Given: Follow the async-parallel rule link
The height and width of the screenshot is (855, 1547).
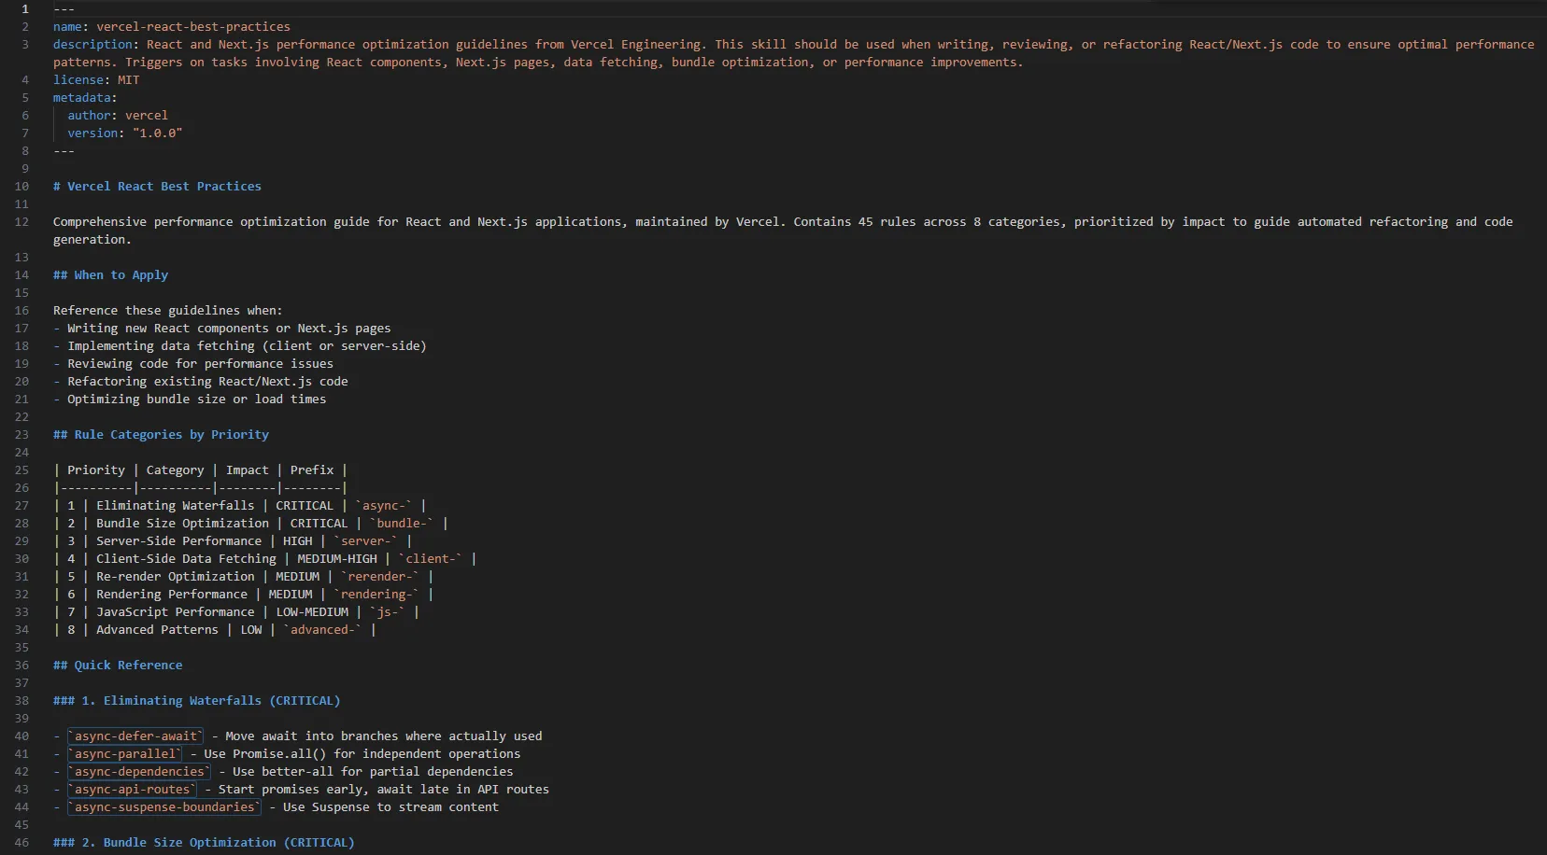Looking at the screenshot, I should coord(124,754).
